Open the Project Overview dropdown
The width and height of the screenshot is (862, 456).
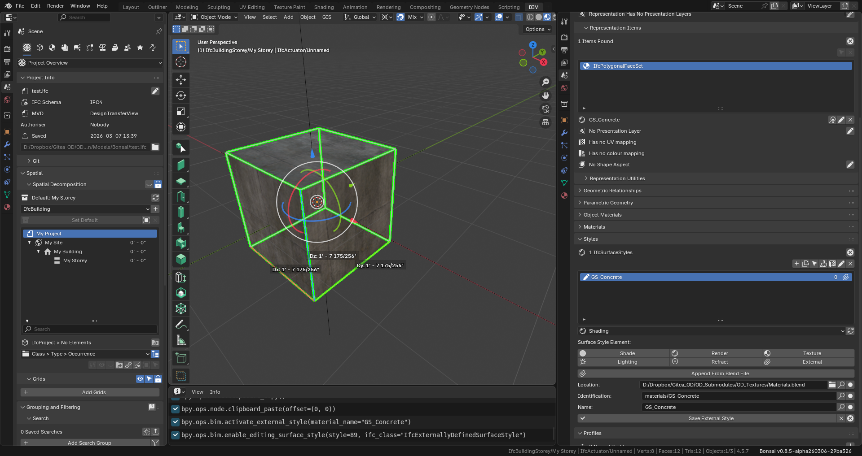(x=90, y=63)
